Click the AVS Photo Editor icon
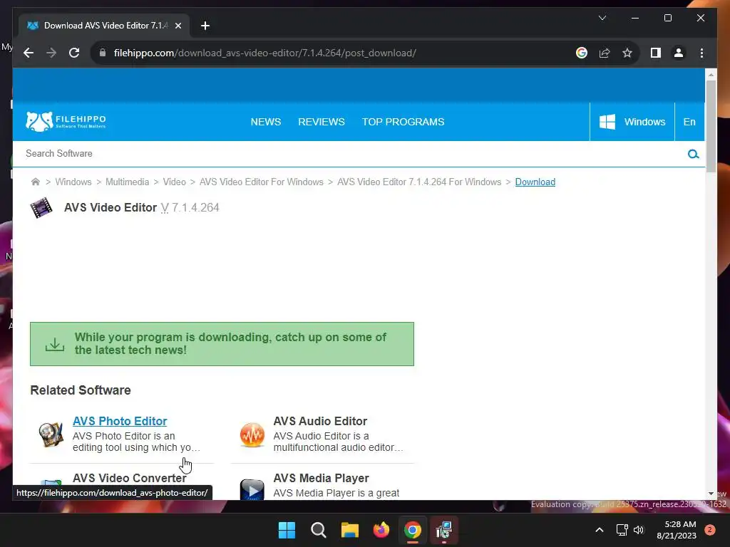 (x=51, y=434)
